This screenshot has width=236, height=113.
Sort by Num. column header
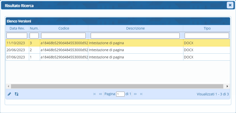(x=34, y=28)
